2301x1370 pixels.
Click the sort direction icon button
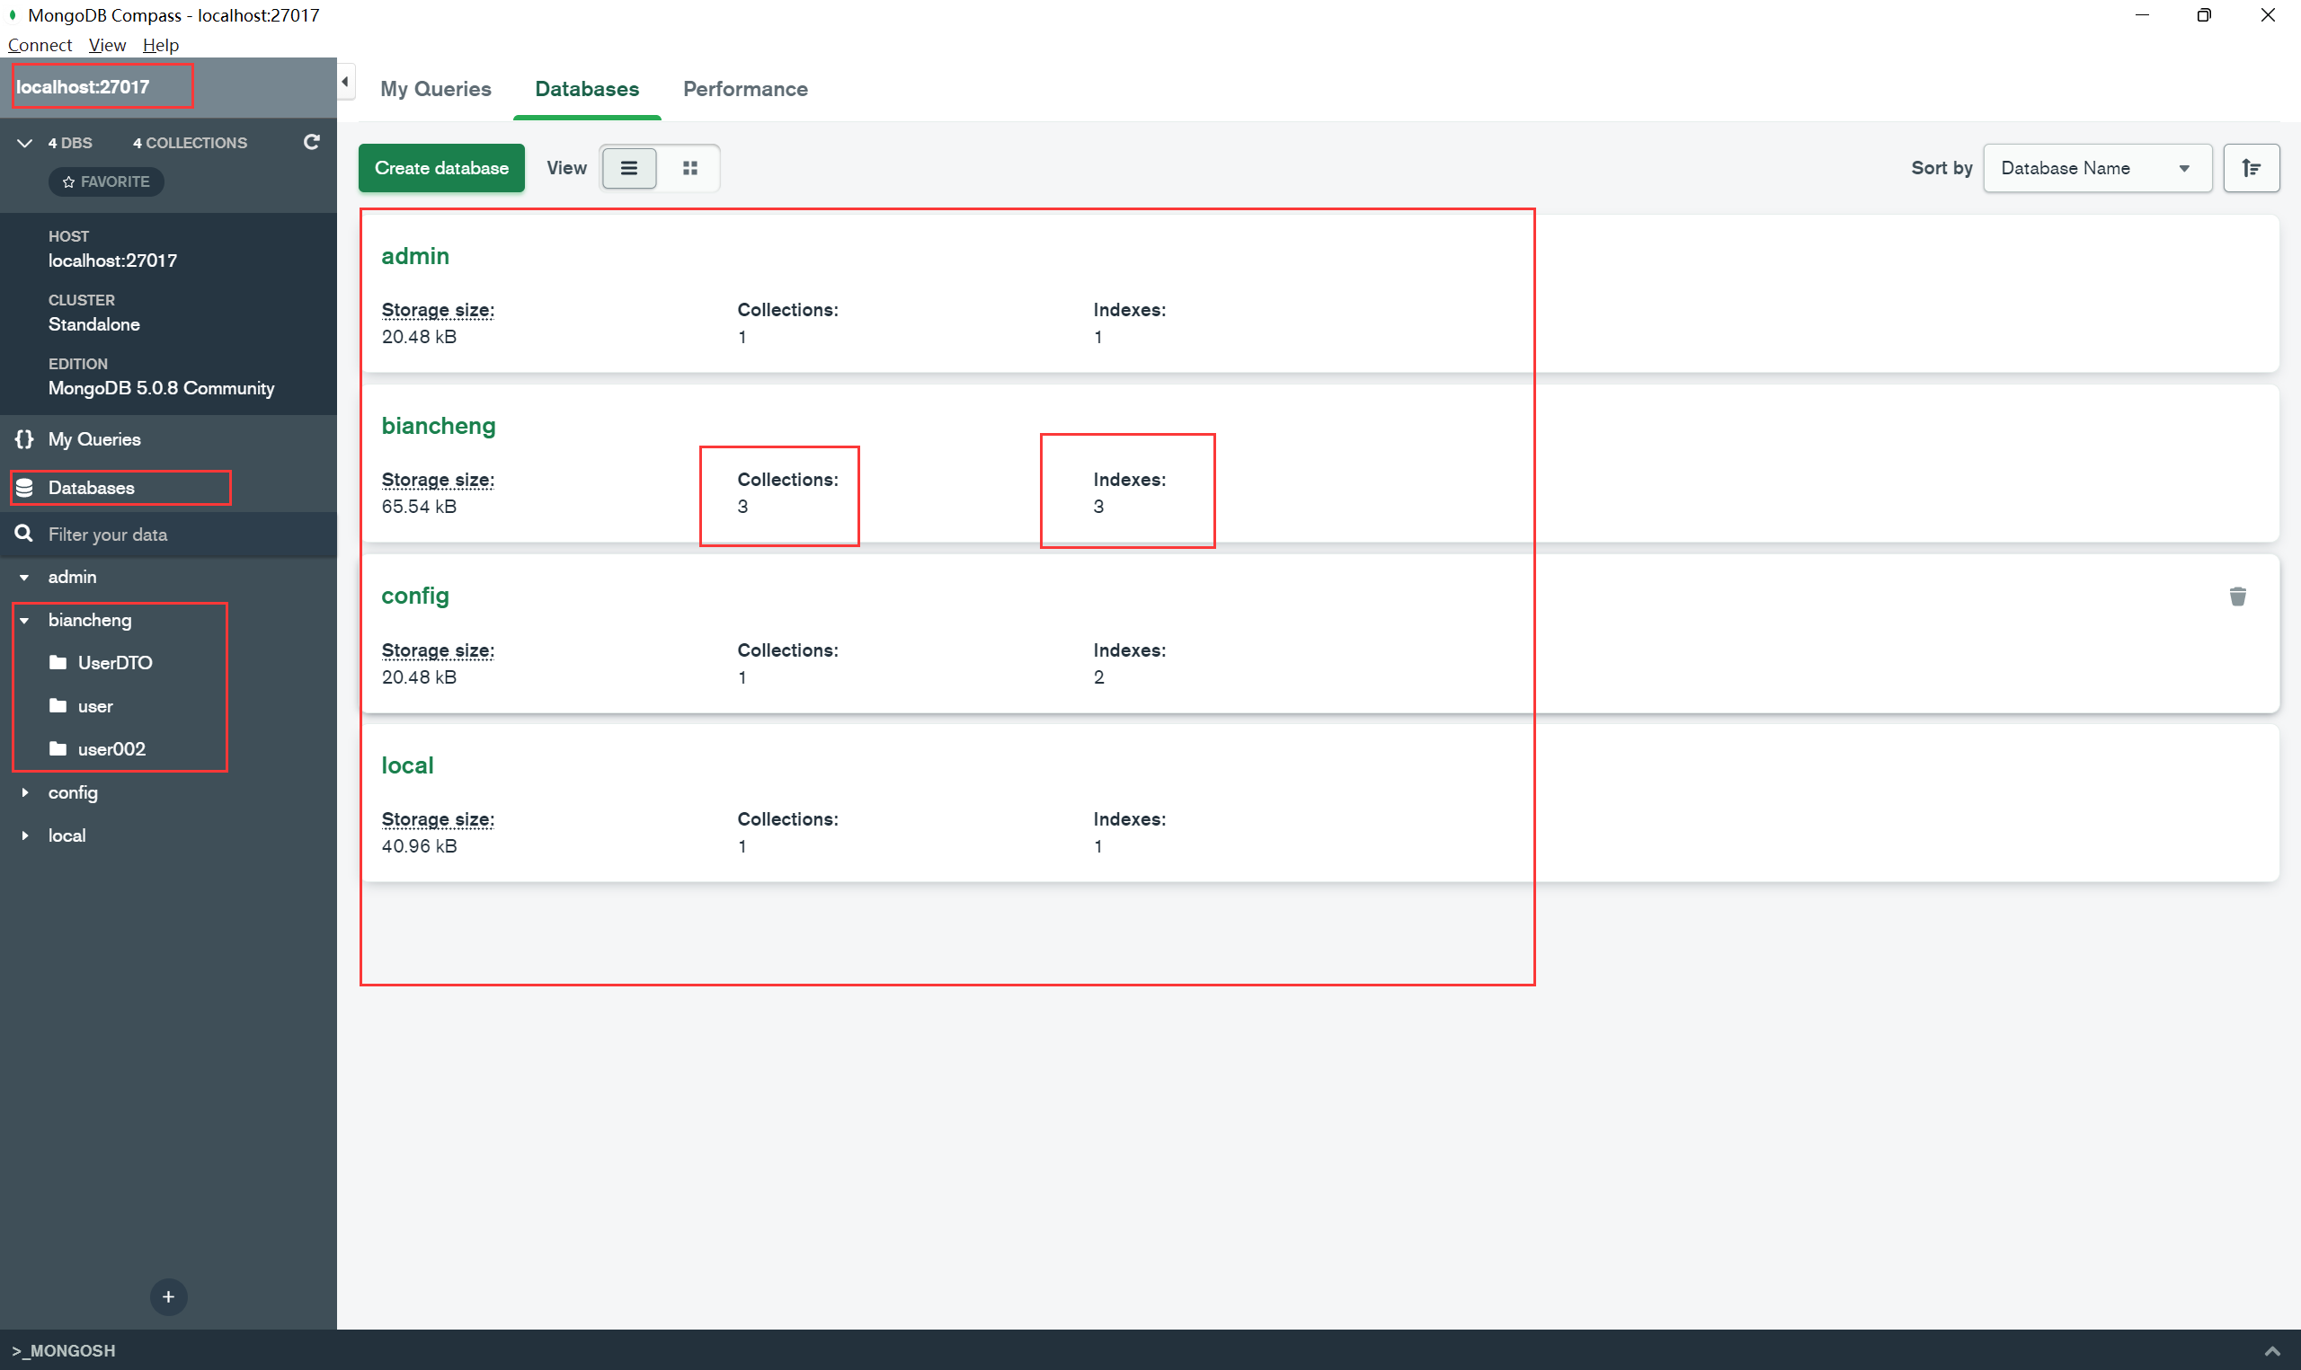[2250, 168]
